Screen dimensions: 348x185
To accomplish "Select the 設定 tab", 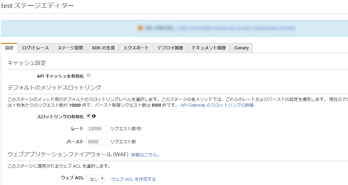I will pos(9,48).
